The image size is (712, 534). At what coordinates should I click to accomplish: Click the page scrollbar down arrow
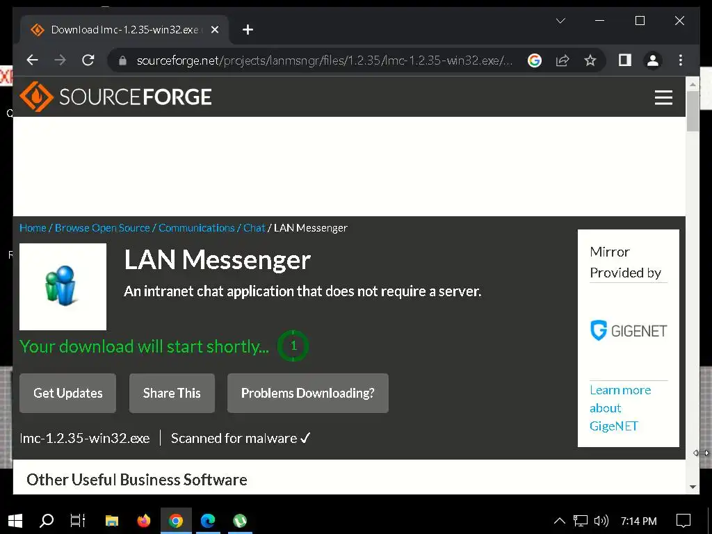click(693, 487)
